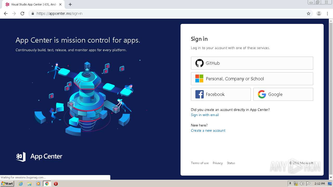Sign in using the Facebook button
Image resolution: width=333 pixels, height=187 pixels.
pyautogui.click(x=221, y=94)
